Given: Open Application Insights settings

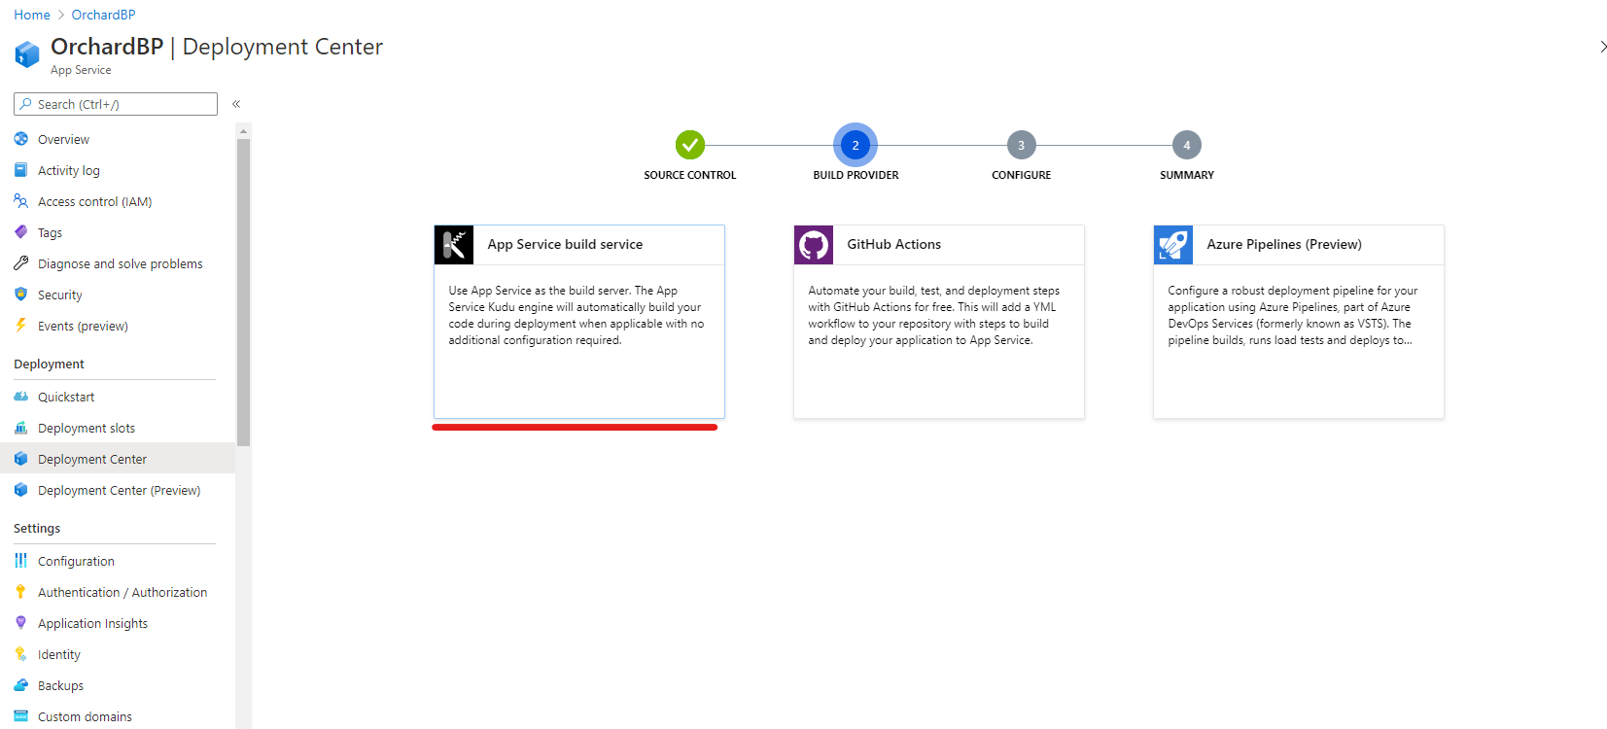Looking at the screenshot, I should tap(118, 623).
